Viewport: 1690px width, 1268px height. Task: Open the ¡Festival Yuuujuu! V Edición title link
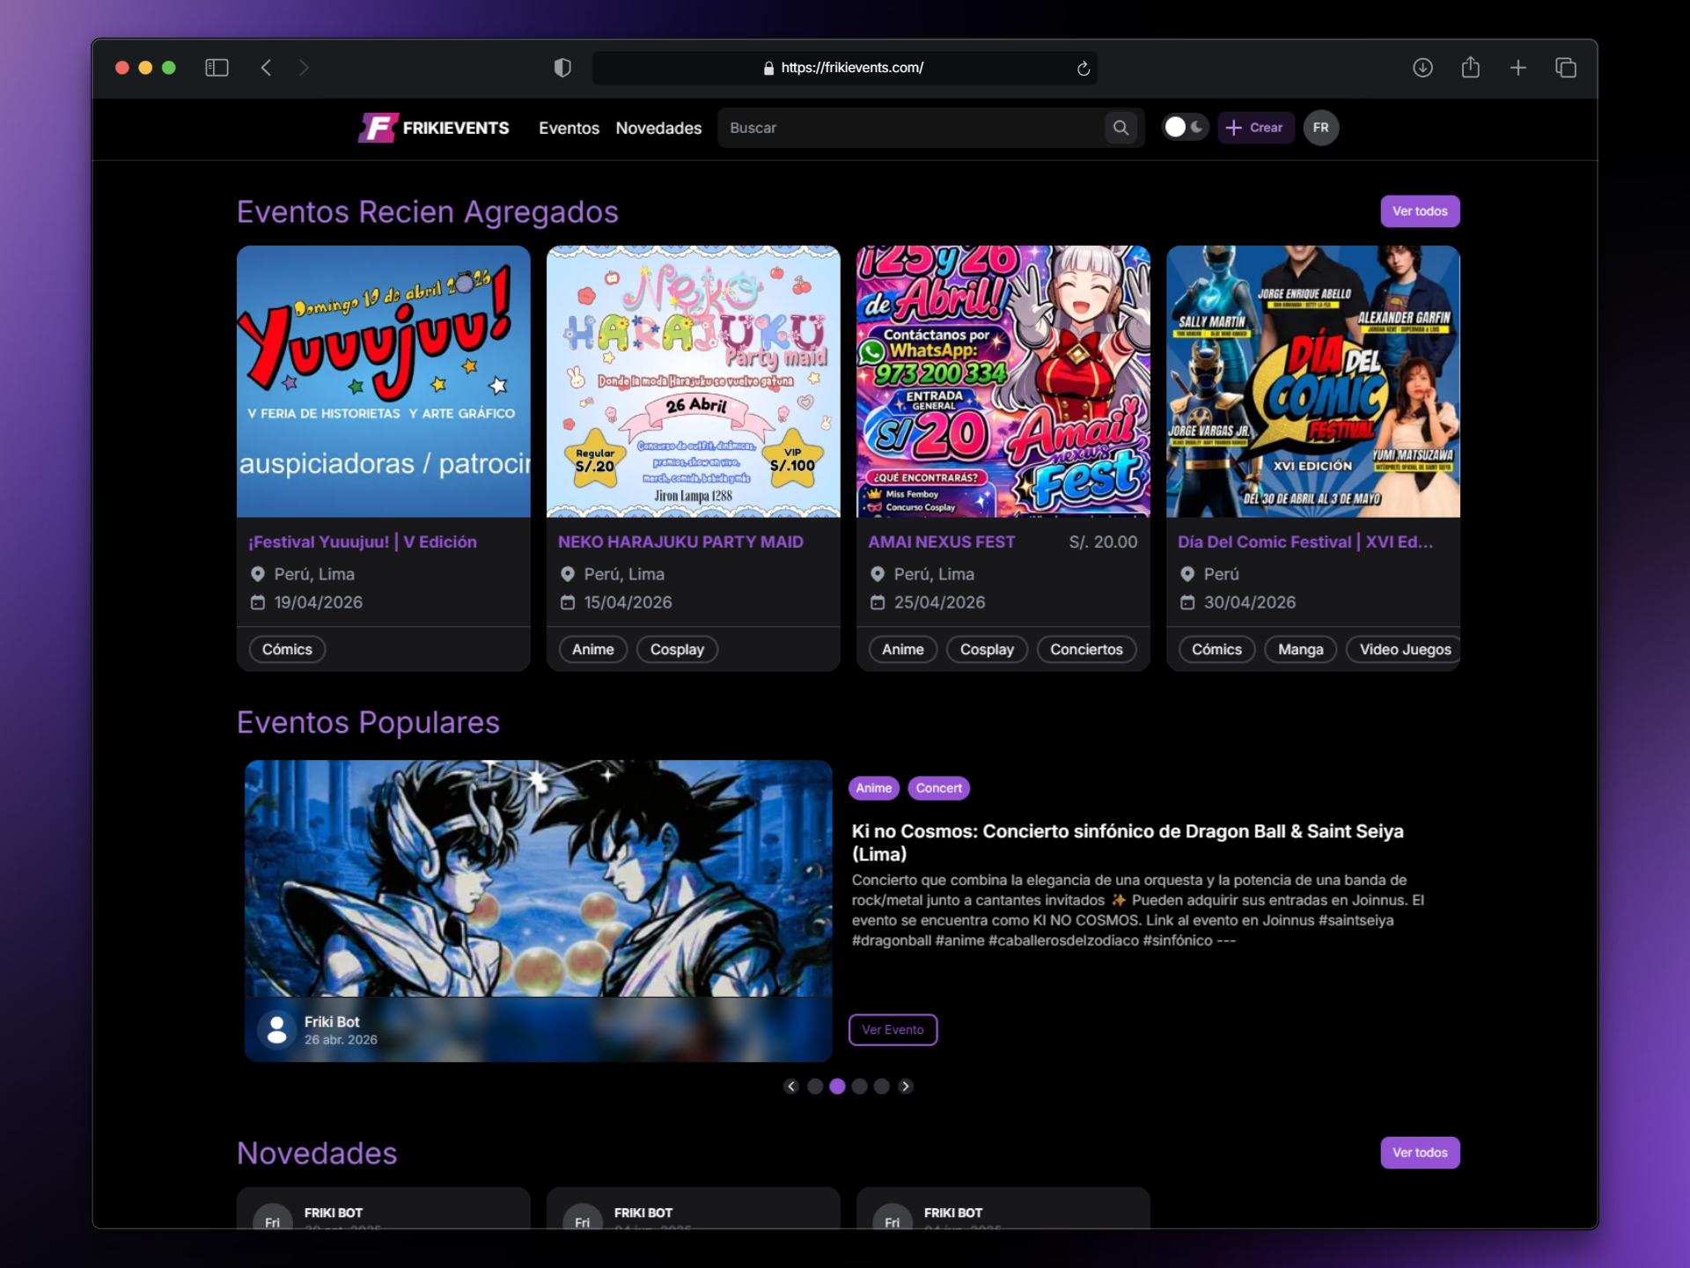363,542
